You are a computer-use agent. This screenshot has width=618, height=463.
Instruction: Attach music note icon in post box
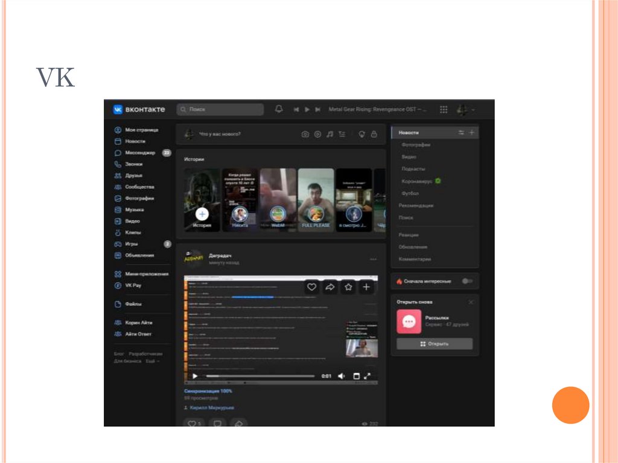(330, 134)
